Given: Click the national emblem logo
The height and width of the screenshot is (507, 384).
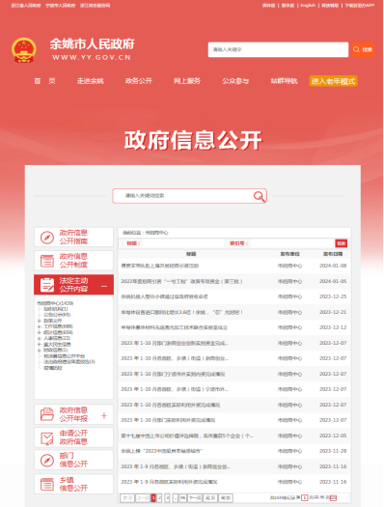Looking at the screenshot, I should coord(23,50).
